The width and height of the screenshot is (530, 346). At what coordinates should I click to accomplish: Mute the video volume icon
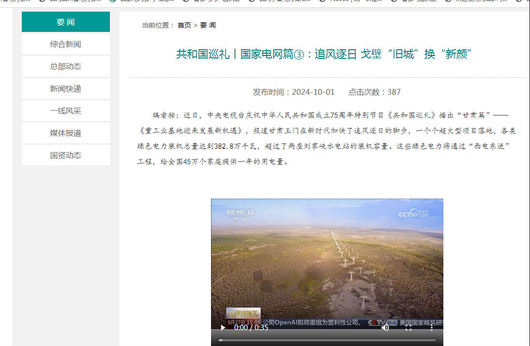pos(385,328)
